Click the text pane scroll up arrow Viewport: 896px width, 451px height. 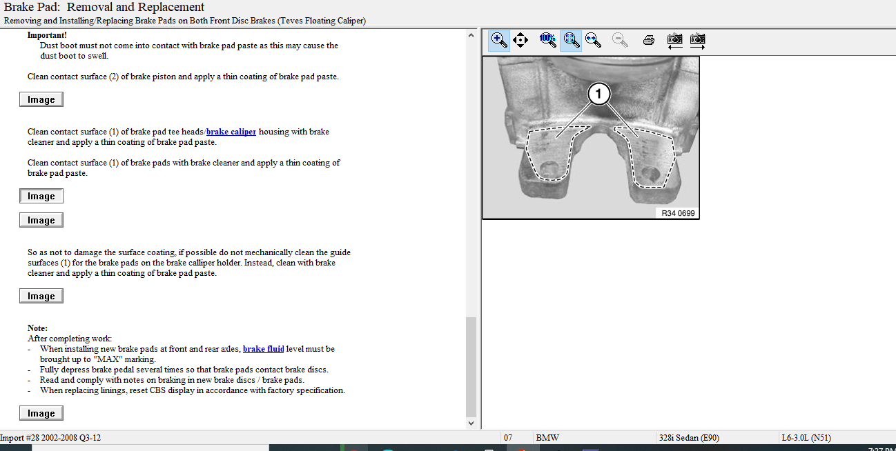point(471,35)
